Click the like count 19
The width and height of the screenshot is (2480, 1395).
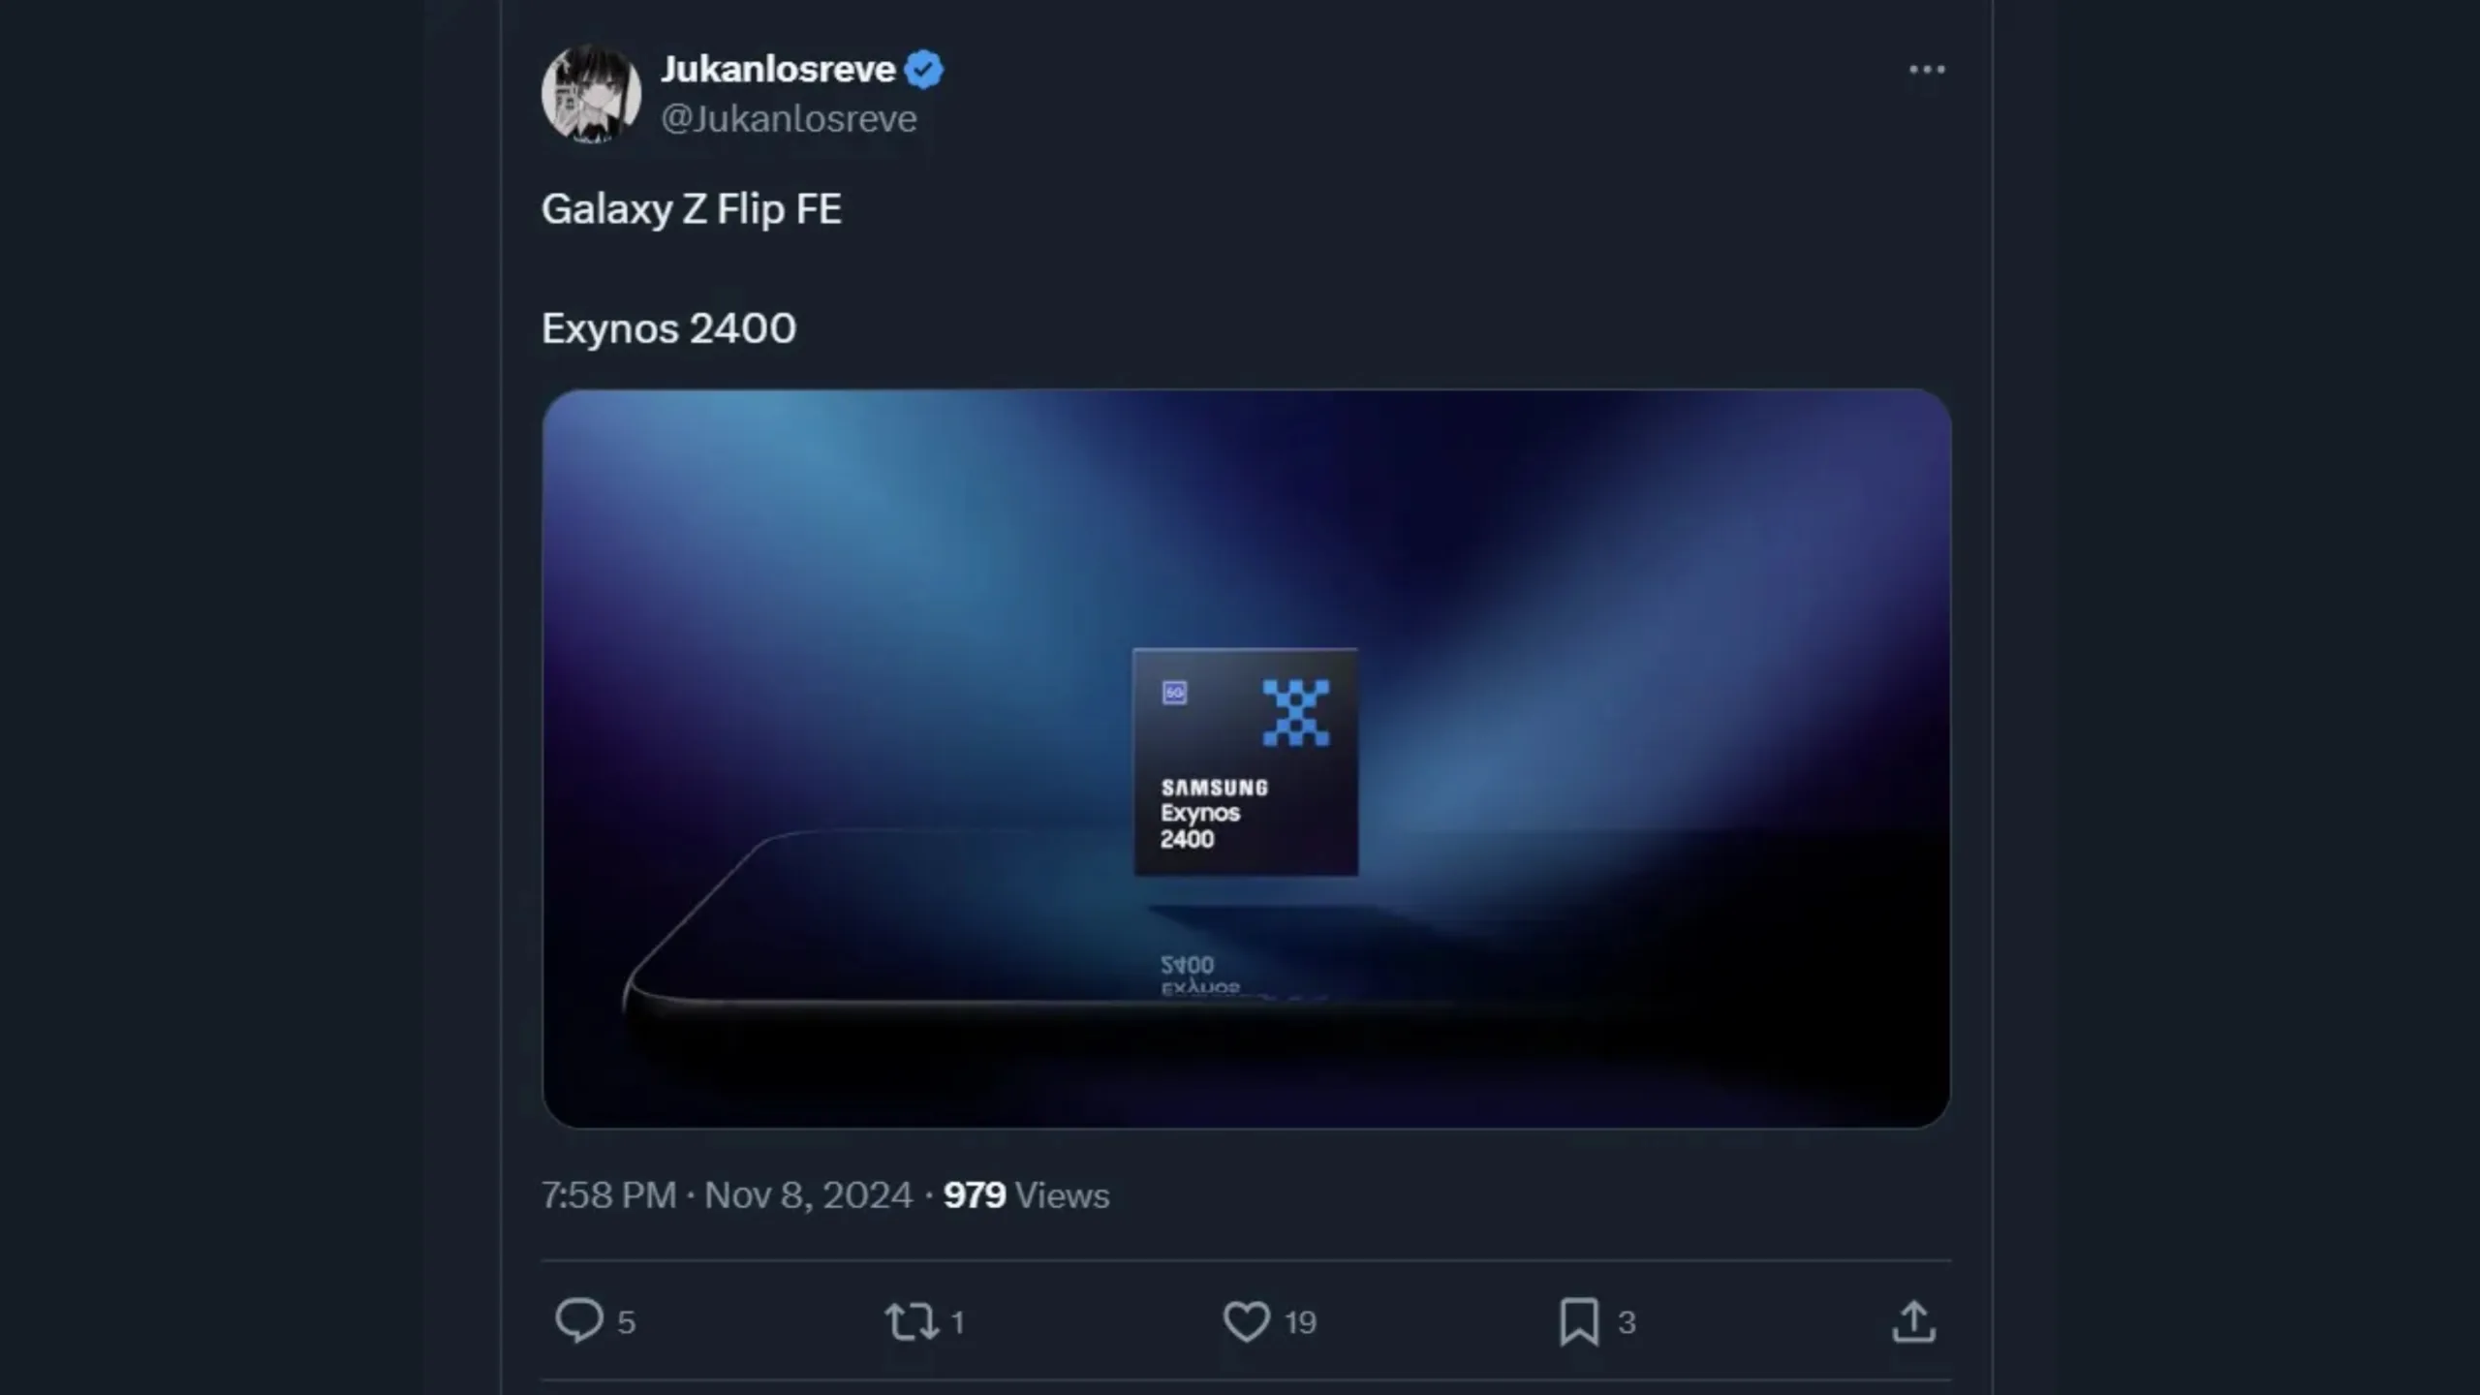tap(1300, 1322)
